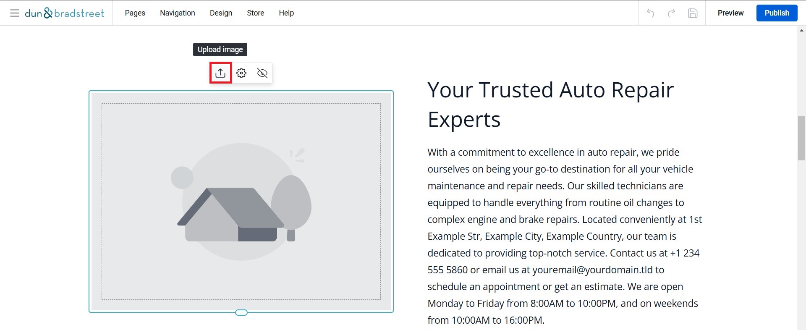Open the Help menu
This screenshot has width=806, height=330.
pos(286,13)
